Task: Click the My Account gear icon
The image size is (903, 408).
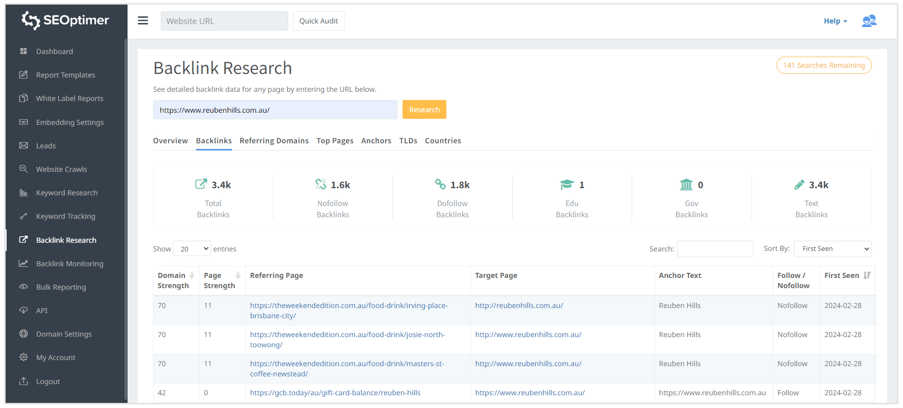Action: click(23, 357)
